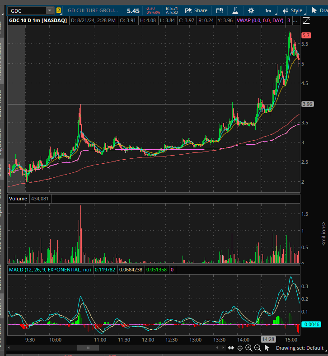Screen dimensions: 328x356
Task: Click the volume value 434,081
Action: pyautogui.click(x=40, y=199)
